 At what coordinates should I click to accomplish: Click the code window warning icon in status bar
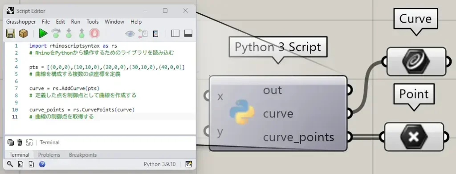point(189,164)
